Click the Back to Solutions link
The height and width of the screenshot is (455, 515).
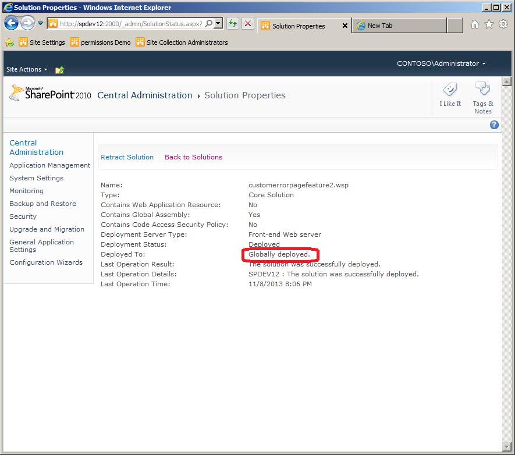click(193, 157)
